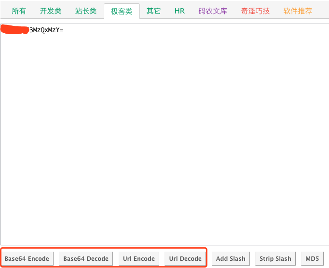Click the Url Encode button
The width and height of the screenshot is (329, 268).
139,258
